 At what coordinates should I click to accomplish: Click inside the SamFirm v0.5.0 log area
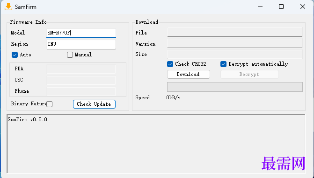coord(156,144)
